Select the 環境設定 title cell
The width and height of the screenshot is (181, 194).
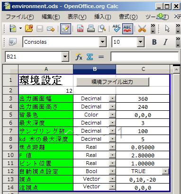click(46, 80)
